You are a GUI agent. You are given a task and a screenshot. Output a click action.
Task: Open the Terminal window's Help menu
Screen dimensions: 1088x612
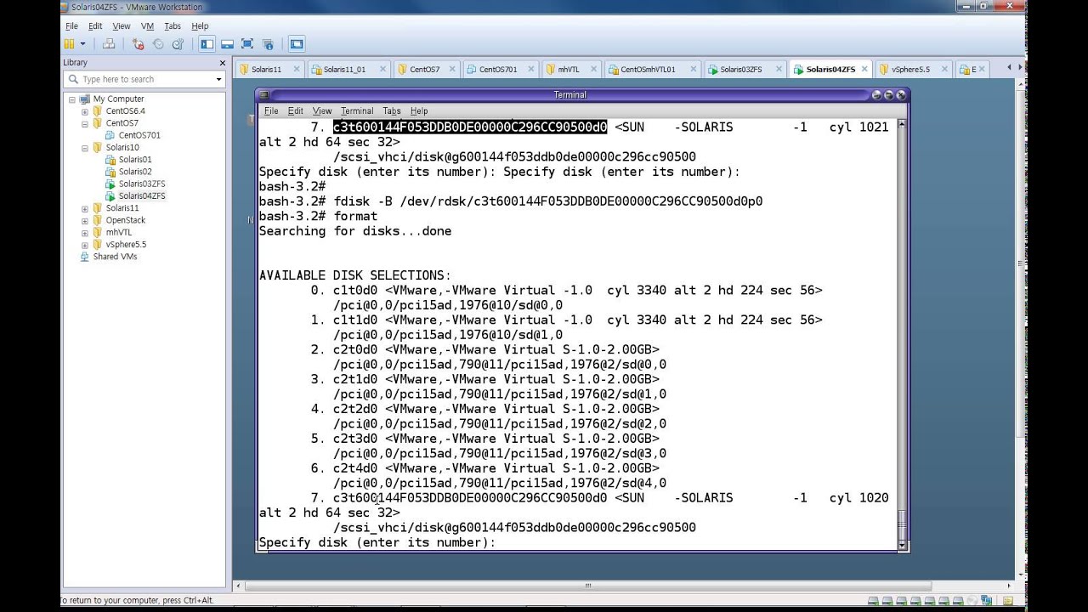pos(419,111)
